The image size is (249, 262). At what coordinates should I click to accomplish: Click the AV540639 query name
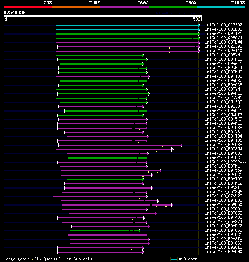pyautogui.click(x=14, y=12)
